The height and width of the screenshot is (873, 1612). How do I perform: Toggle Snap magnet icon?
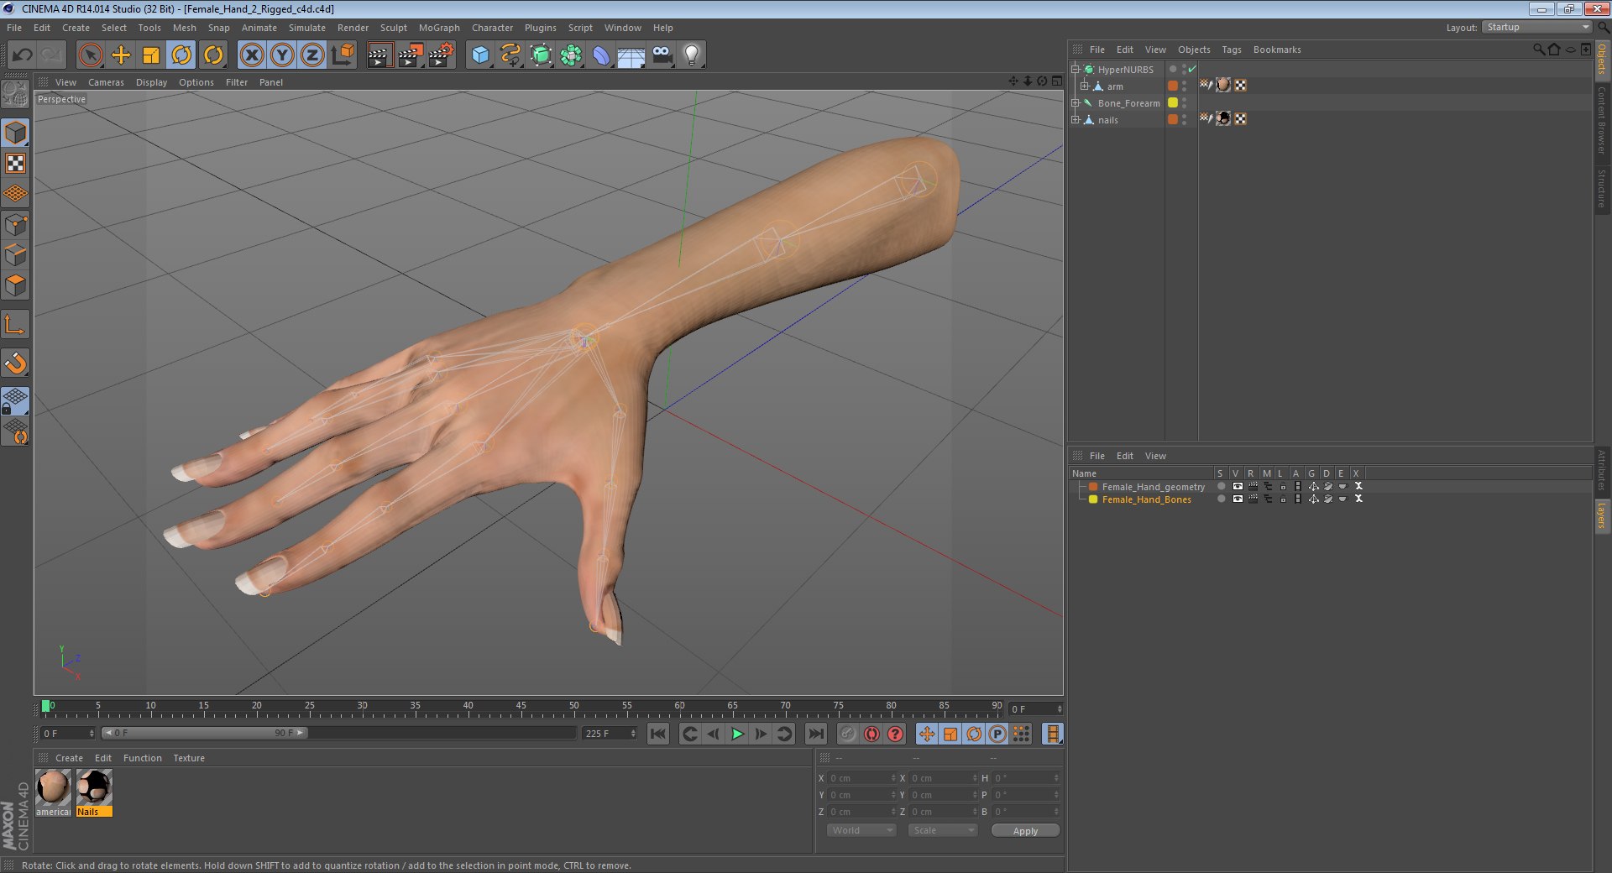16,363
